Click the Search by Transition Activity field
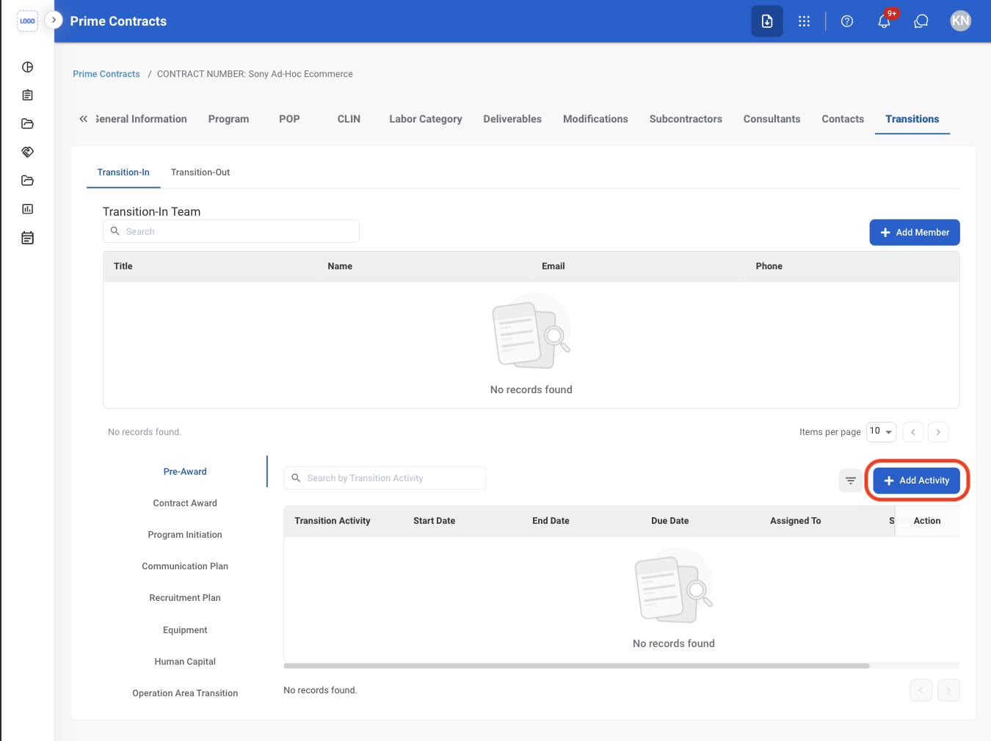991x741 pixels. coord(385,478)
